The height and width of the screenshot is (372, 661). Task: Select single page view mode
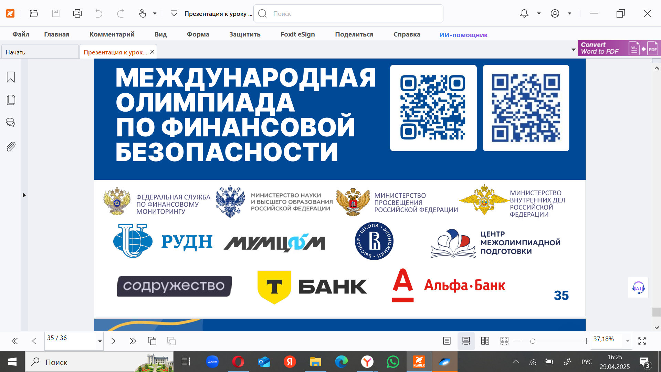(447, 341)
